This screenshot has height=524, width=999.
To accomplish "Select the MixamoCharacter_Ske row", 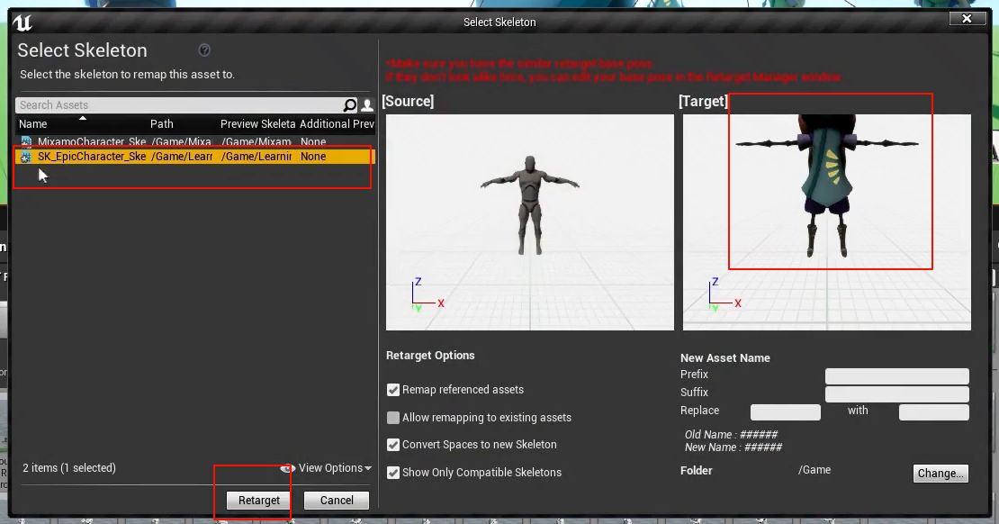I will (195, 141).
